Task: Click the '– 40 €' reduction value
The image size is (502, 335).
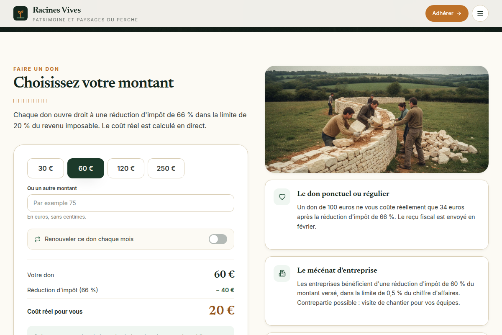Action: pyautogui.click(x=225, y=290)
